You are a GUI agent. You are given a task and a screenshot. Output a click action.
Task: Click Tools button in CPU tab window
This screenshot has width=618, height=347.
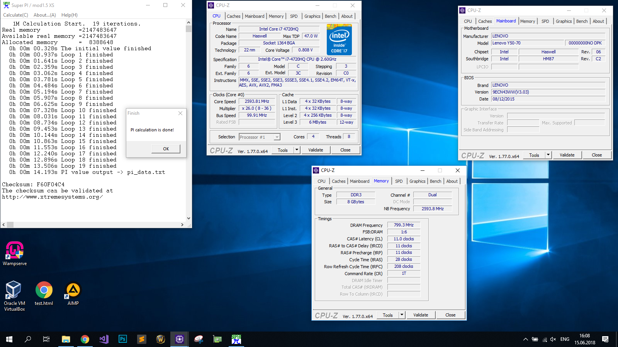(x=283, y=150)
